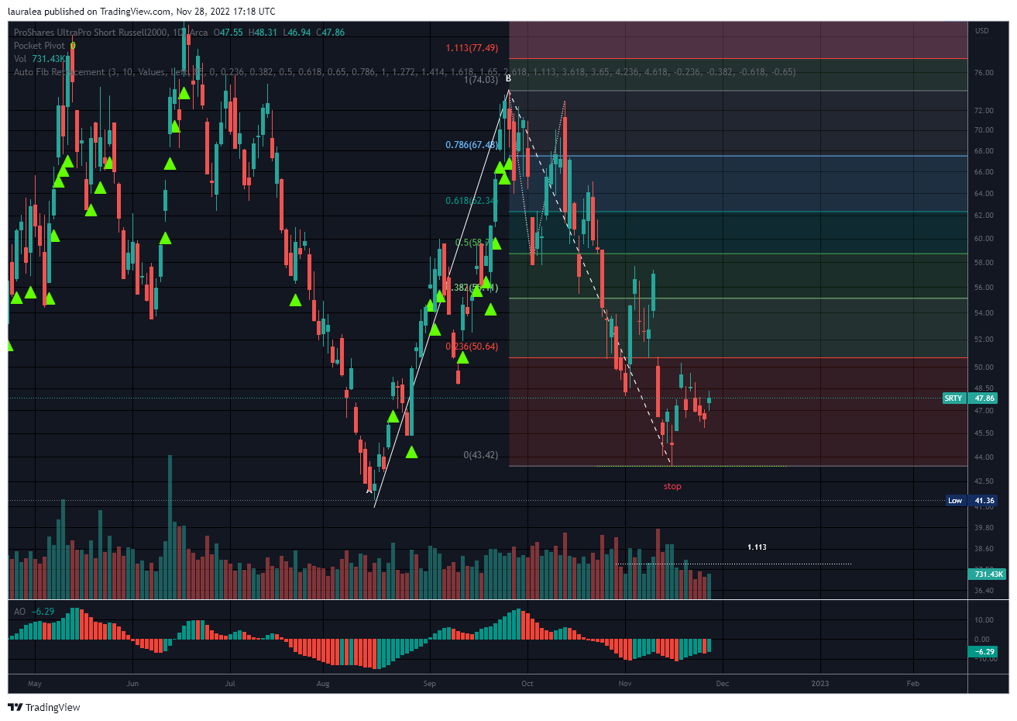
Task: Click the 52.00 price axis value
Action: click(x=984, y=340)
